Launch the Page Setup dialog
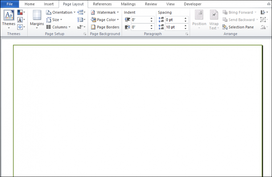The width and height of the screenshot is (272, 177). pyautogui.click(x=85, y=34)
